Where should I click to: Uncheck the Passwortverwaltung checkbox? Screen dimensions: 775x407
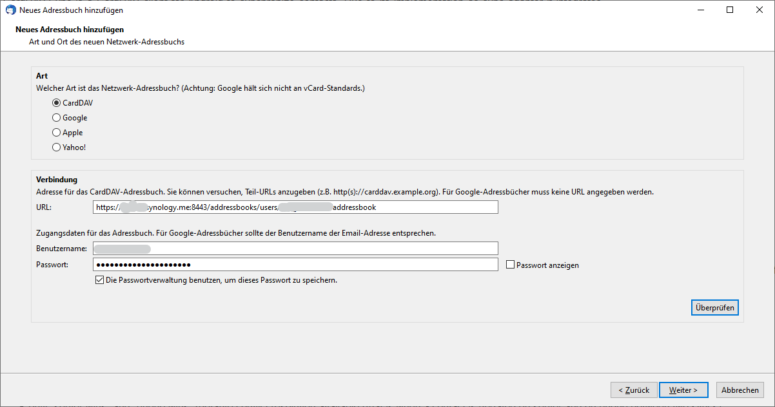100,279
